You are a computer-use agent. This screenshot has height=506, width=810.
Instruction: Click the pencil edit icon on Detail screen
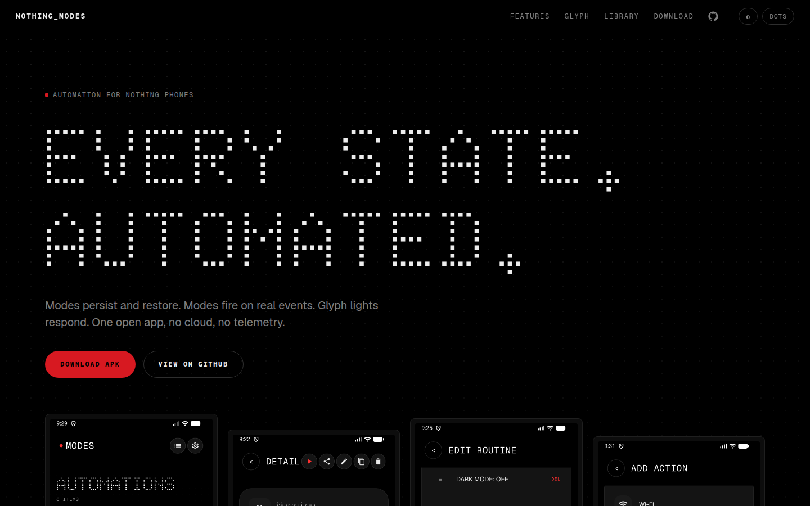[x=344, y=462]
